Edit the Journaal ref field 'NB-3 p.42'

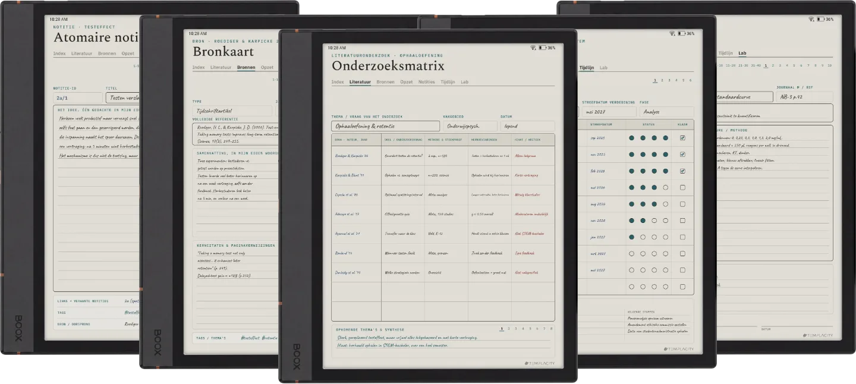tap(804, 97)
